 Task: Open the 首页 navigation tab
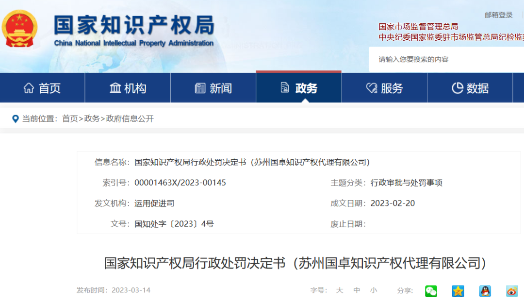pyautogui.click(x=42, y=87)
